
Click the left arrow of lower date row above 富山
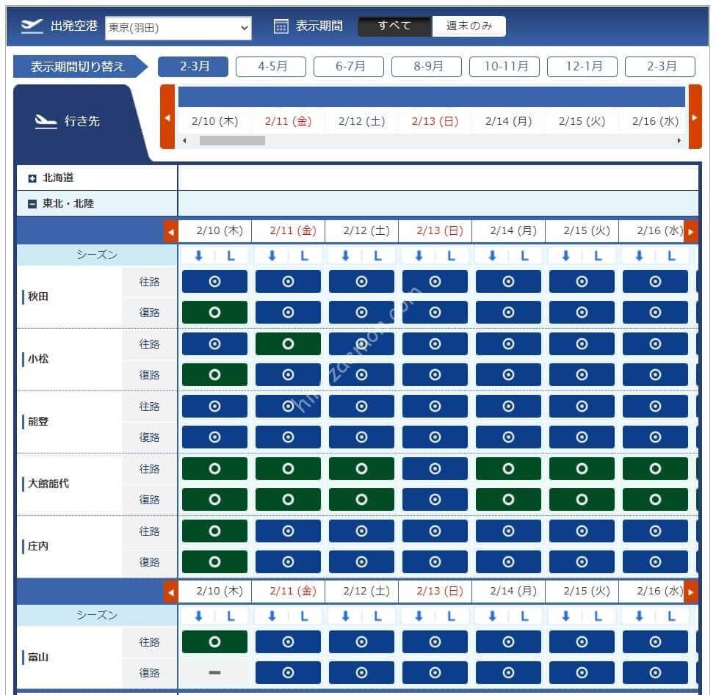[x=171, y=592]
